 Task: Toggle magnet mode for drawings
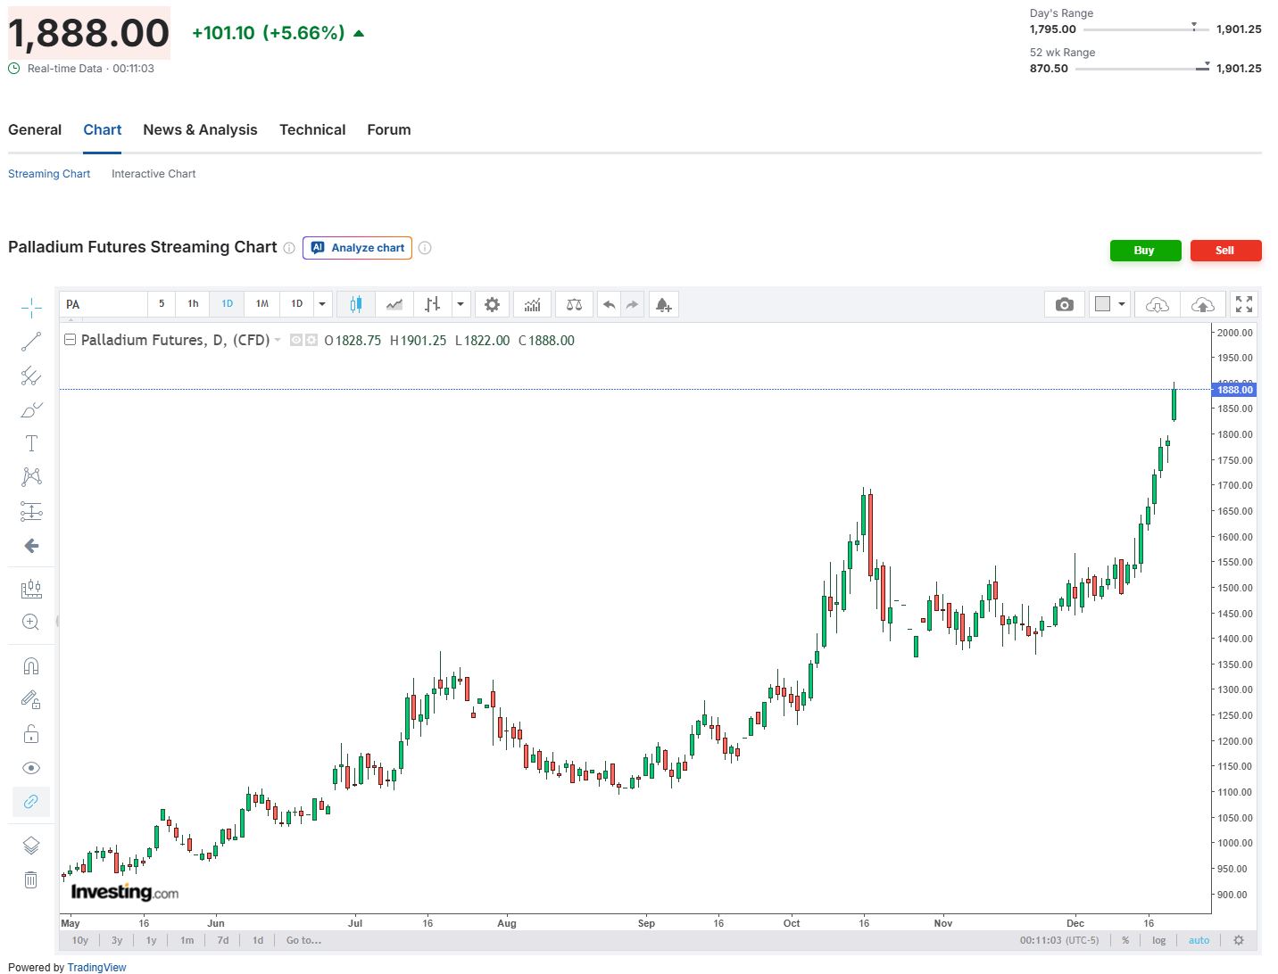coord(31,666)
